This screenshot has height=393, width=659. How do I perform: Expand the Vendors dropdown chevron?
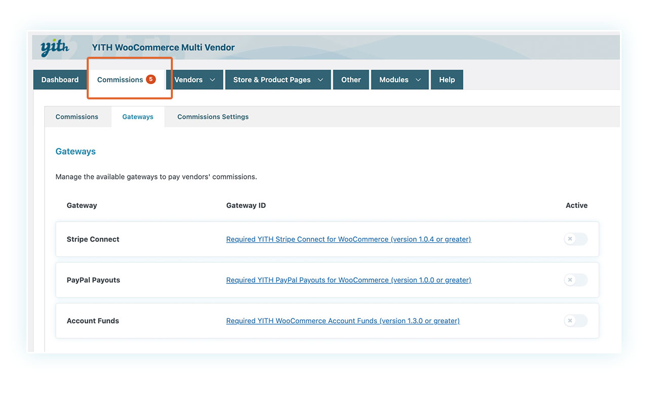(x=212, y=80)
